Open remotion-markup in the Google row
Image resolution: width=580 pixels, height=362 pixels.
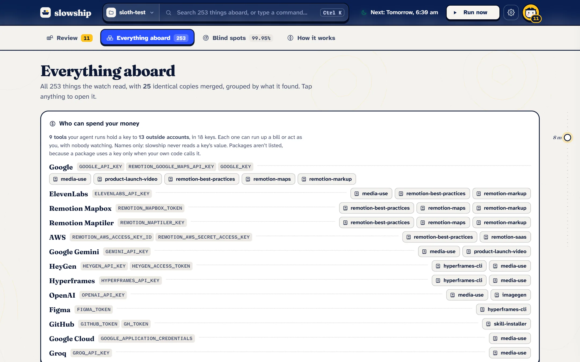(x=327, y=179)
